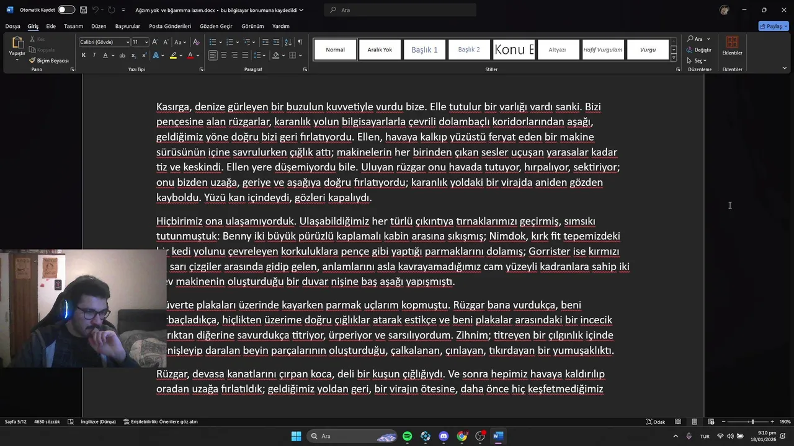Align text right

(234, 56)
